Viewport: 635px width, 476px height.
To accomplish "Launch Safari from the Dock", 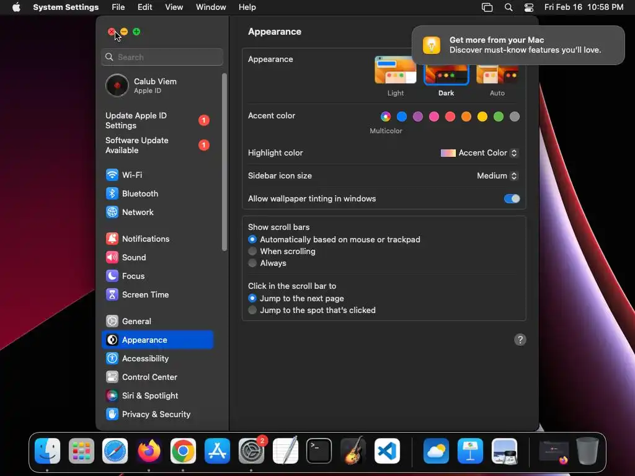I will tap(115, 451).
